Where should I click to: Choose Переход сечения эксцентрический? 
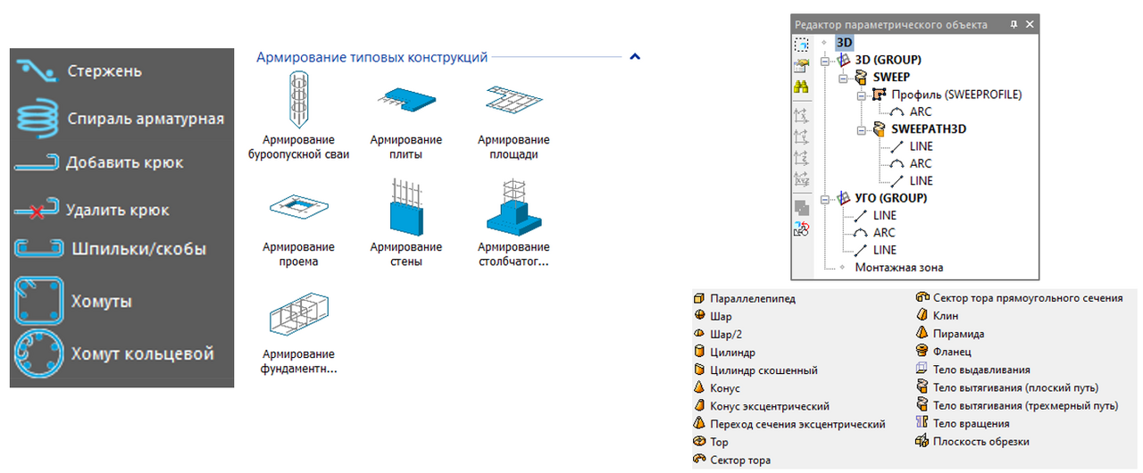pyautogui.click(x=789, y=424)
